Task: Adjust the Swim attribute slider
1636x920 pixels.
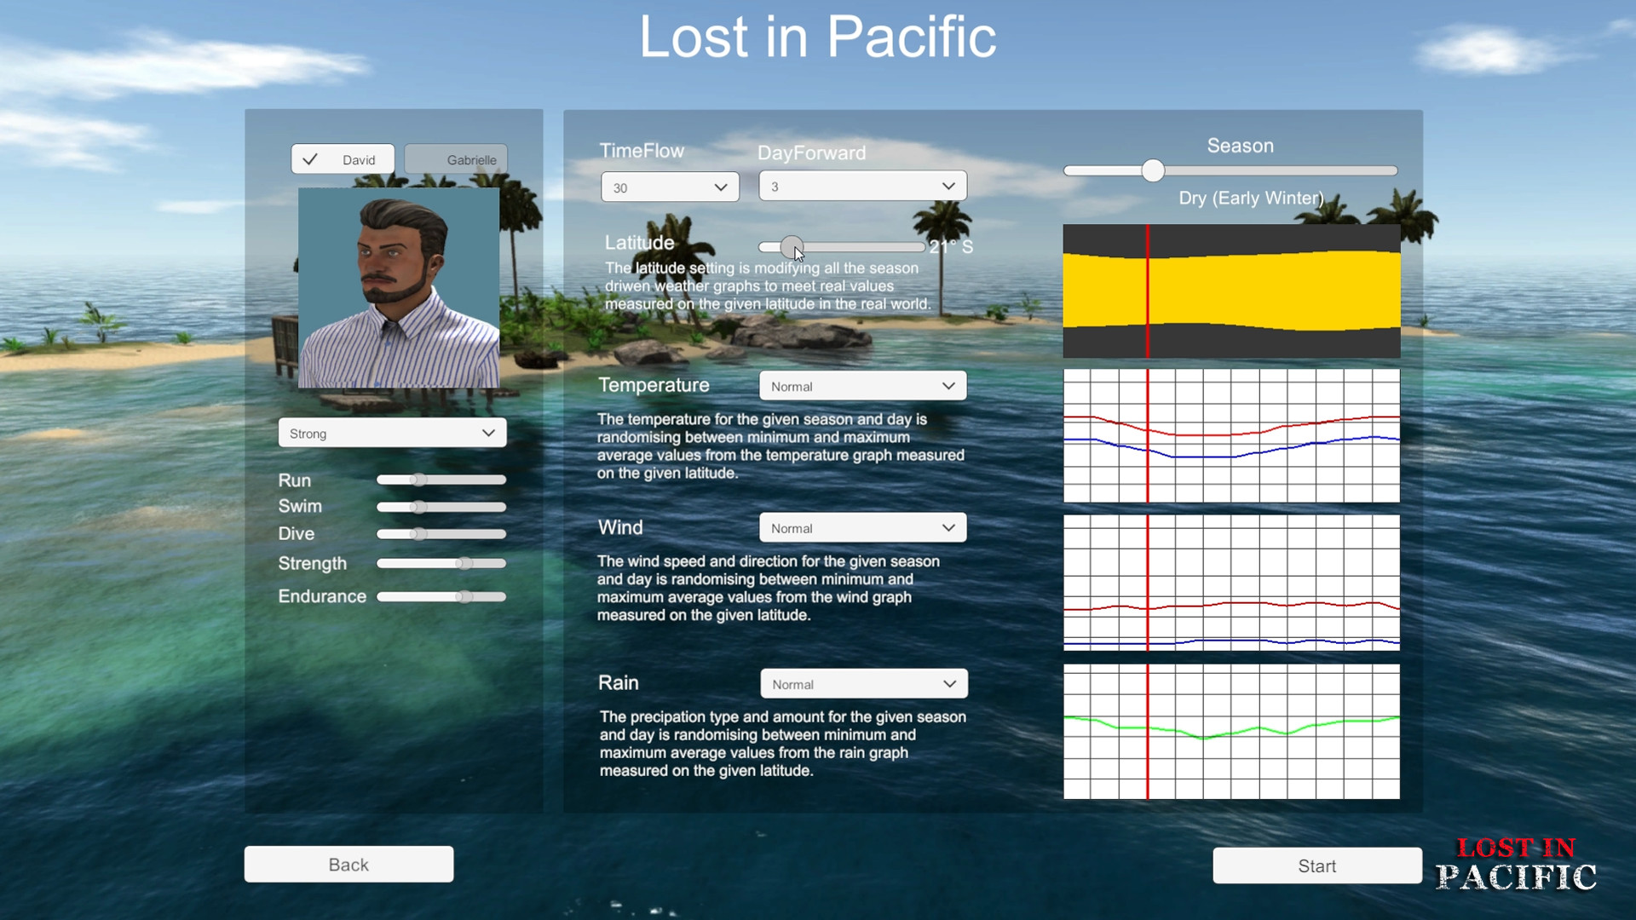Action: (x=417, y=506)
